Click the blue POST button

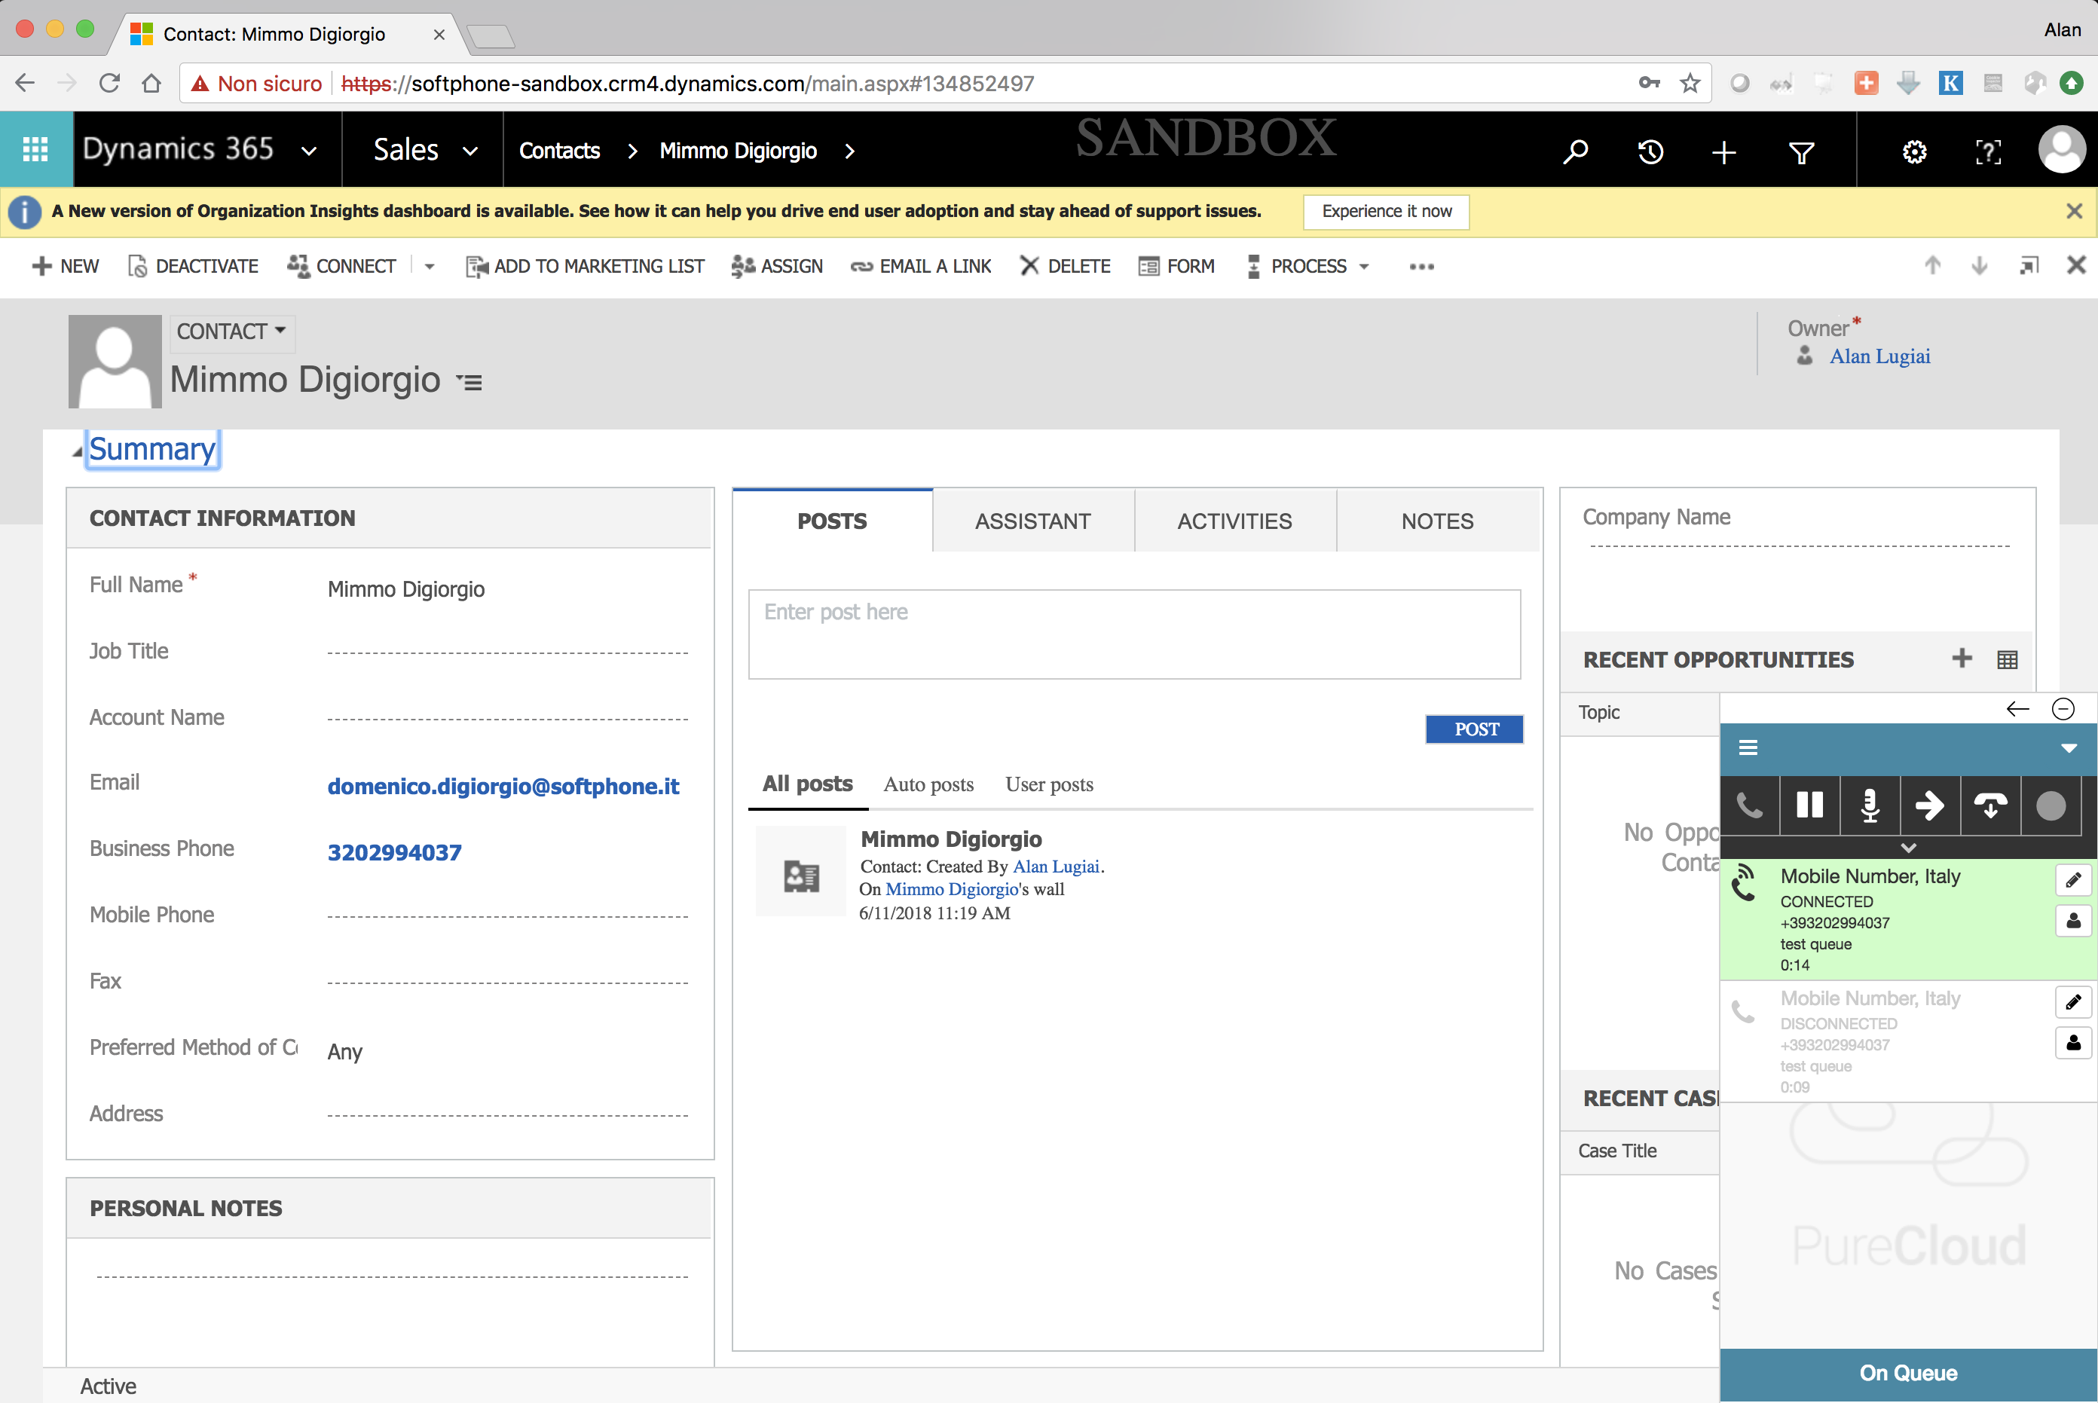click(x=1475, y=729)
